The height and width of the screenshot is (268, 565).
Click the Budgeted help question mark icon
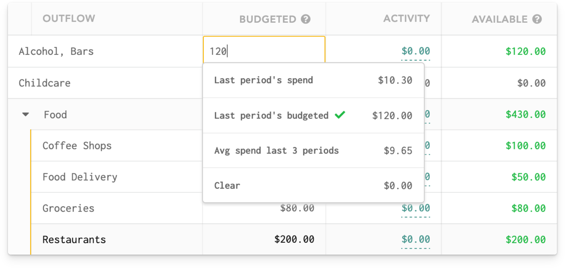[x=306, y=19]
